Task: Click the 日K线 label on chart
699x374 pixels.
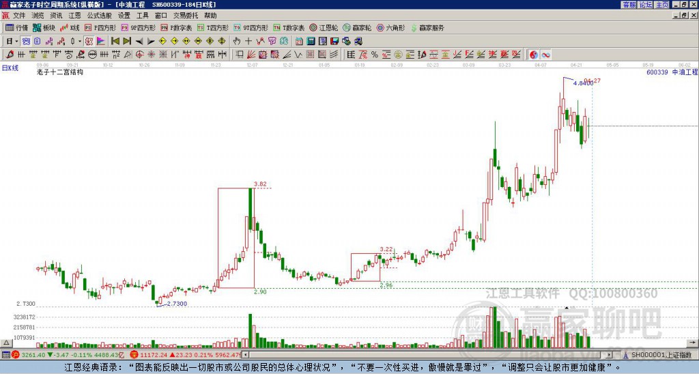Action: point(10,68)
